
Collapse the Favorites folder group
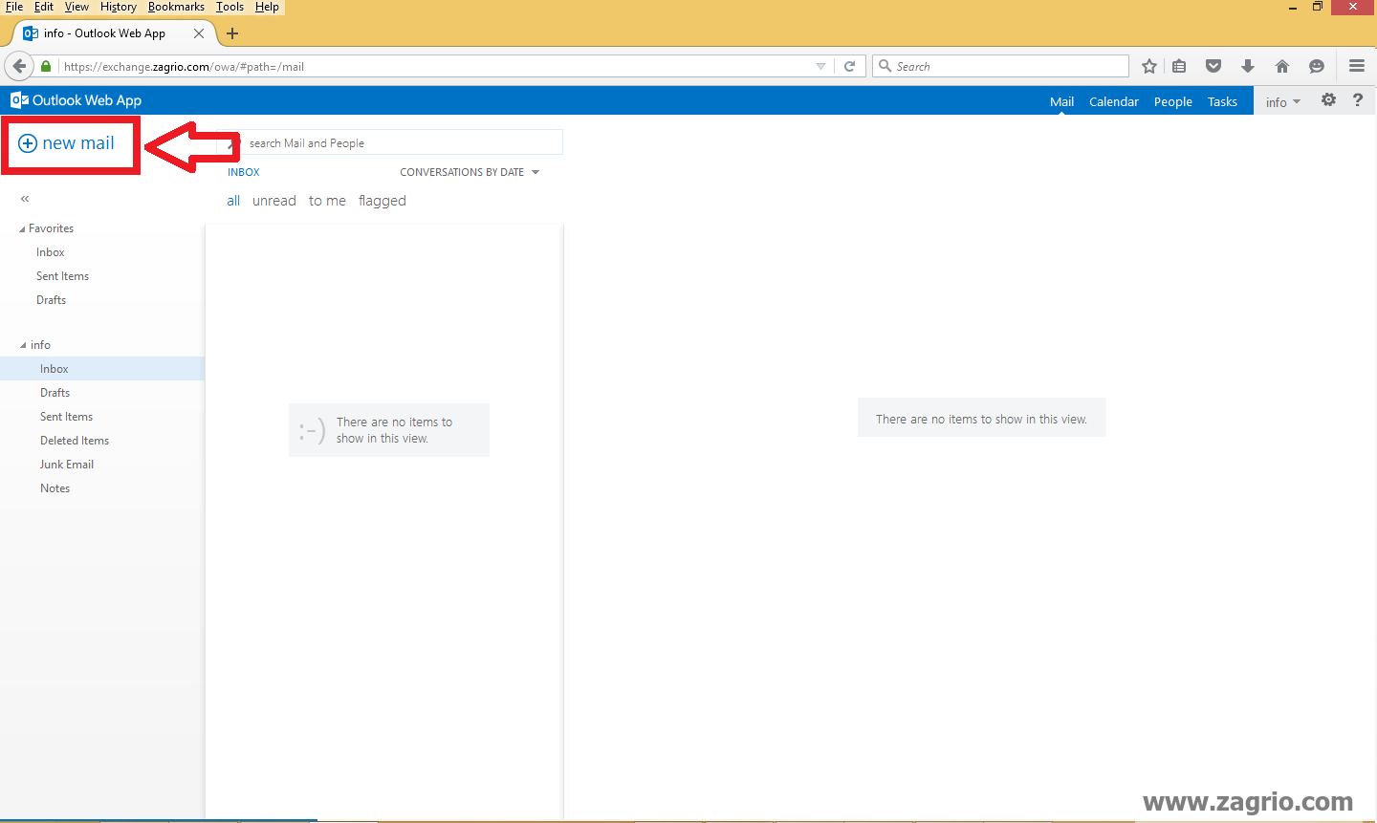pyautogui.click(x=22, y=229)
